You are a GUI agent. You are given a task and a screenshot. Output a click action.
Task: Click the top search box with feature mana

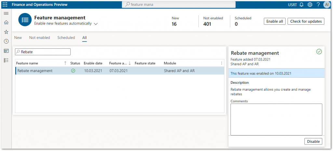pyautogui.click(x=179, y=5)
